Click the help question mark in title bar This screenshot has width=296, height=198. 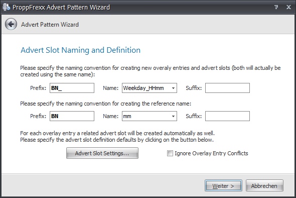point(276,7)
